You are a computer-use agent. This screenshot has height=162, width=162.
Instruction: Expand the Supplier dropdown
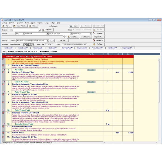[x=39, y=30]
